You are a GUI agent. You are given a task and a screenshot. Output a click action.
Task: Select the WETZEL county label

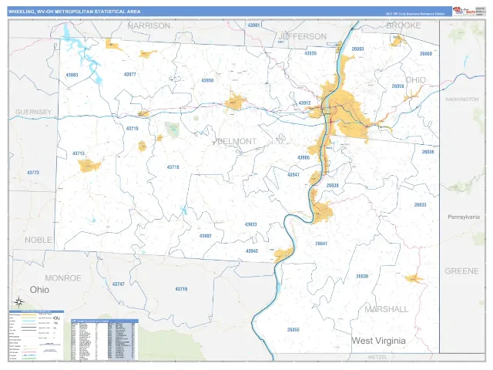[x=377, y=357]
